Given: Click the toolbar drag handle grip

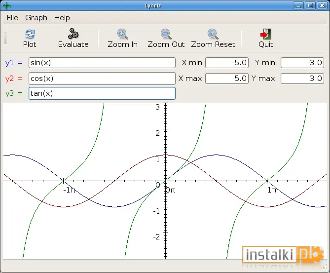Looking at the screenshot, I should pos(5,39).
